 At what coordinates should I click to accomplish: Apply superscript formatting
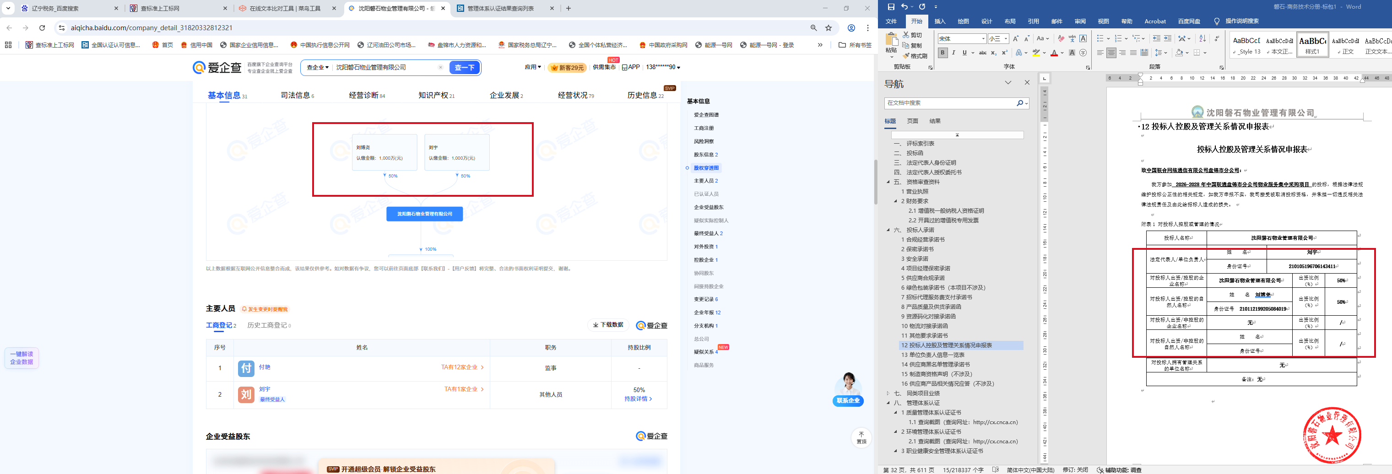tap(1005, 53)
